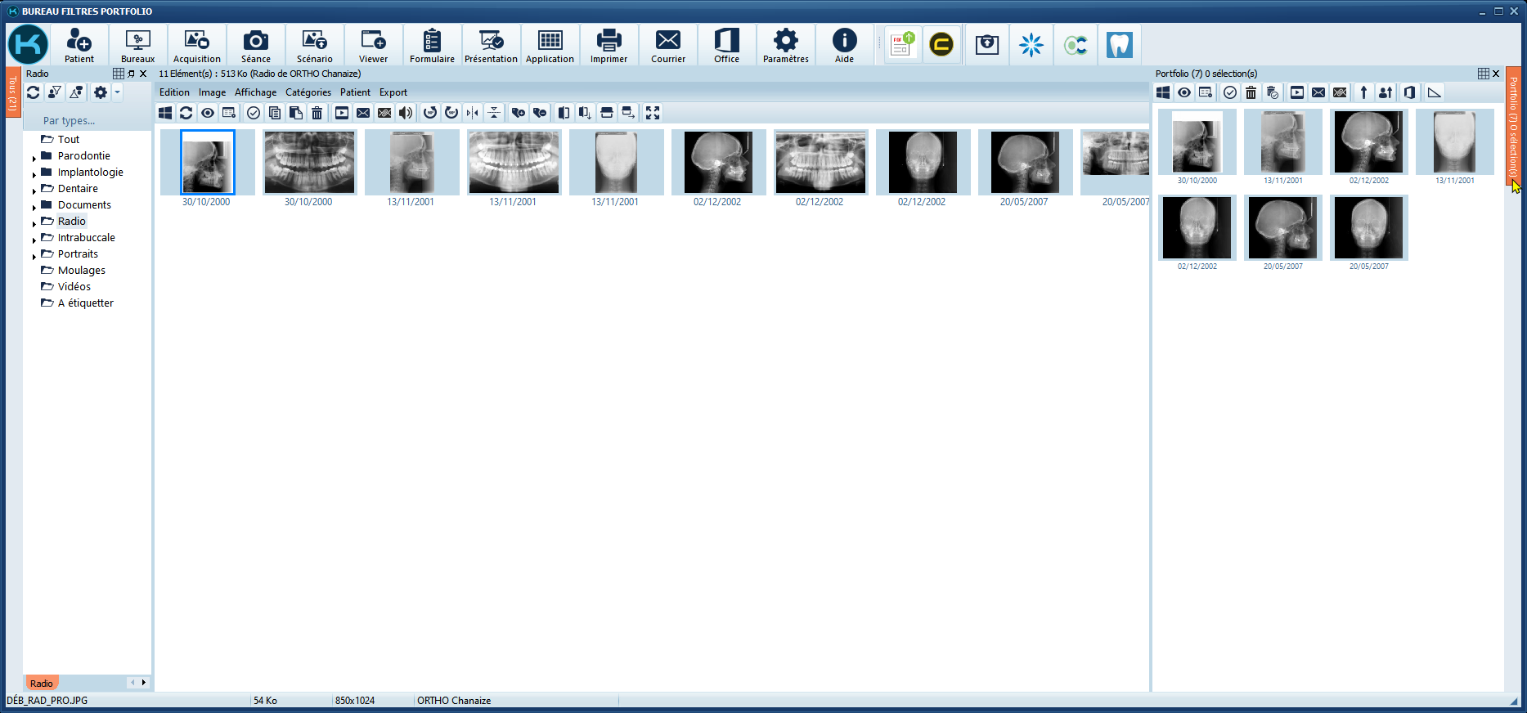Launch the Viewer
1527x713 pixels.
click(x=373, y=45)
